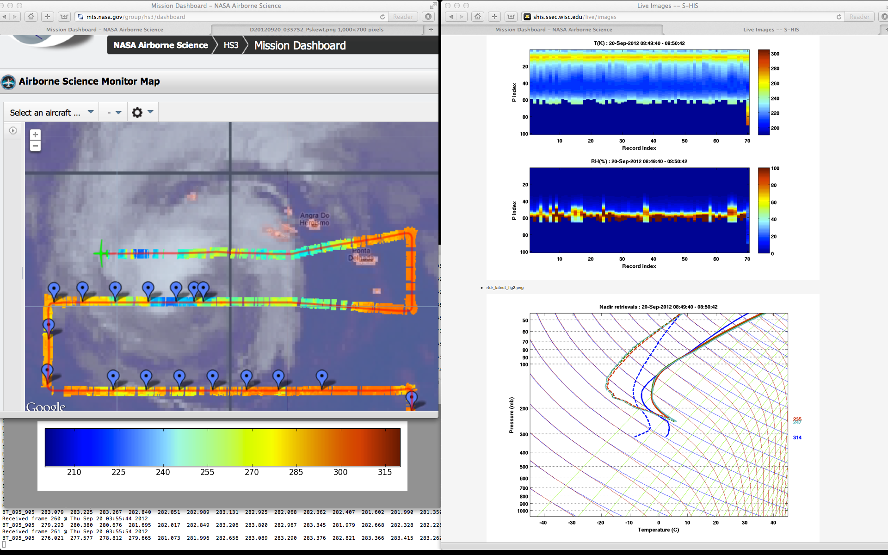888x555 pixels.
Task: Switch to Live Images -- S-HIS tab
Action: 771,30
